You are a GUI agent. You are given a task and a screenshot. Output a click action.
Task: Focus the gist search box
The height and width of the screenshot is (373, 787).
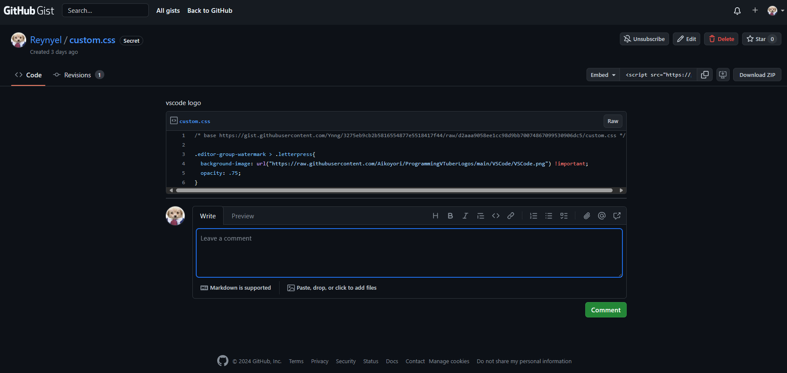(105, 10)
